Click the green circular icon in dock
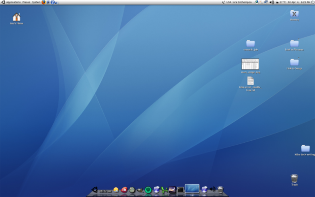The image size is (315, 197). [148, 190]
